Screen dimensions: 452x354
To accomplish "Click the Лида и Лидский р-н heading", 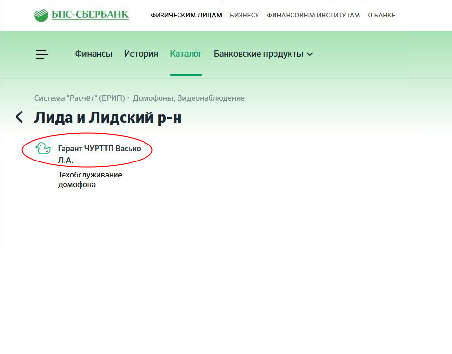I will click(x=108, y=118).
